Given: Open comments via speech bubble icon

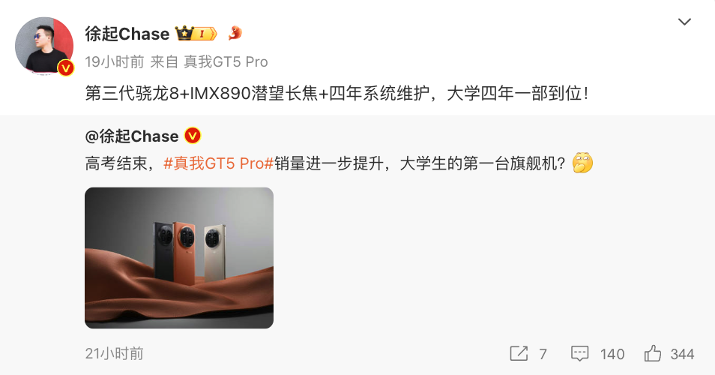Looking at the screenshot, I should point(579,353).
